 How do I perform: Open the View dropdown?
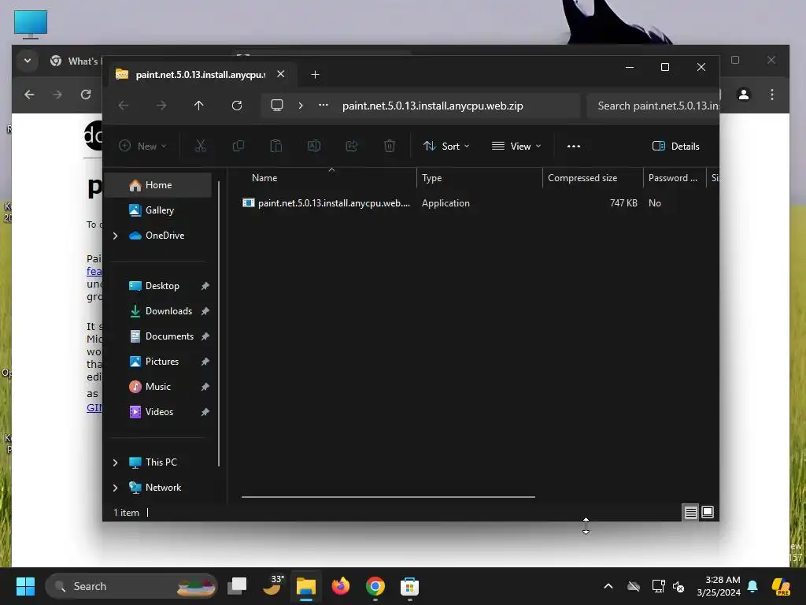pos(516,146)
